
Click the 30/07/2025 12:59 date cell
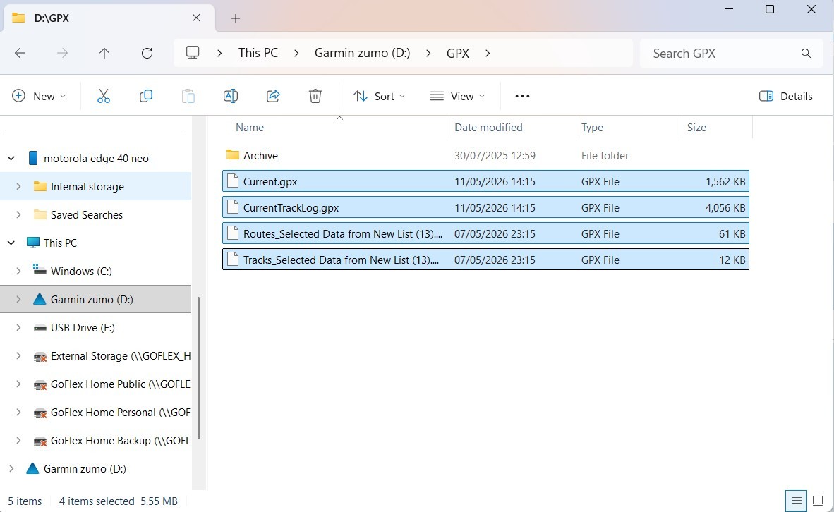(495, 155)
